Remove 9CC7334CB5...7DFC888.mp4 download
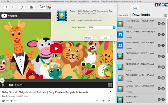Screen dimensions: 168x105 click(x=163, y=89)
